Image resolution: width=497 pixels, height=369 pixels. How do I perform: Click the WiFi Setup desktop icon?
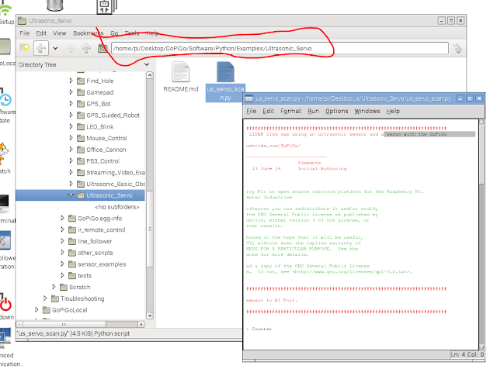point(5,9)
